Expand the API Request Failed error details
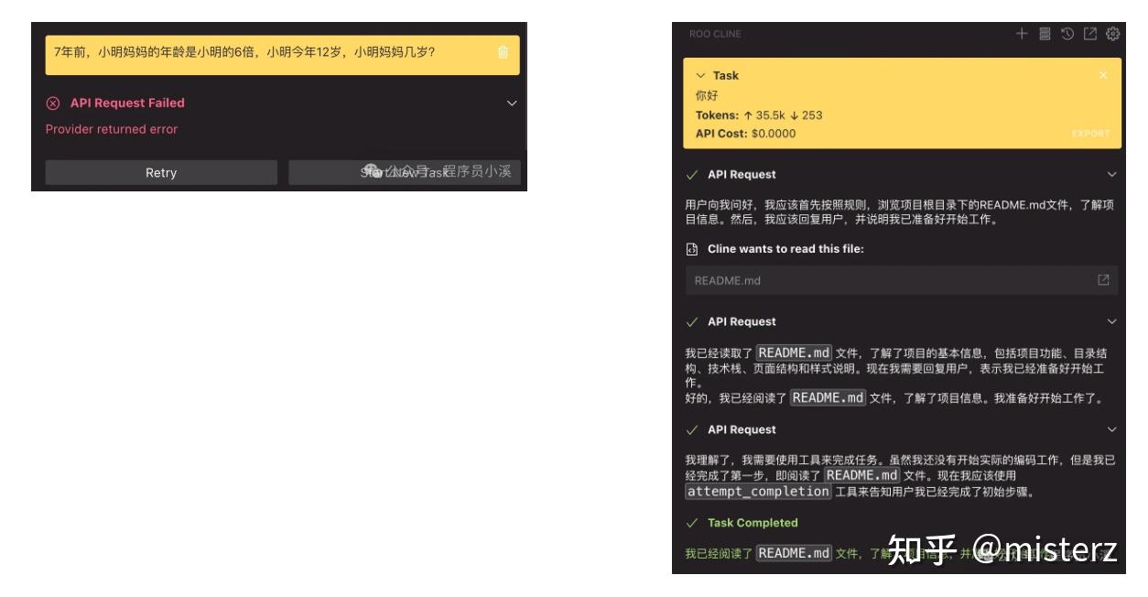Viewport: 1148px width, 597px height. pos(511,103)
